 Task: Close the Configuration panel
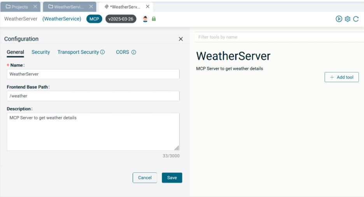click(x=180, y=39)
